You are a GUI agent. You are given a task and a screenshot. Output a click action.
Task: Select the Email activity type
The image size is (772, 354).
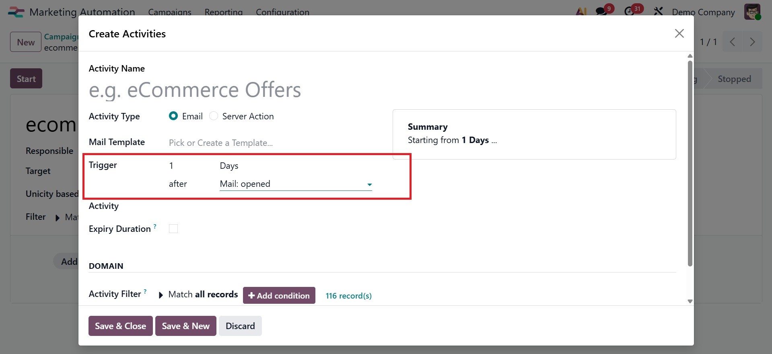point(173,116)
